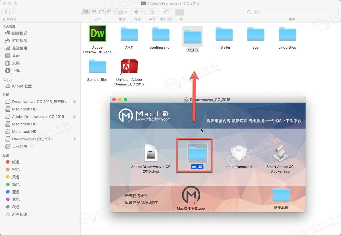Select the Installer folder
The image size is (341, 235).
tap(224, 34)
